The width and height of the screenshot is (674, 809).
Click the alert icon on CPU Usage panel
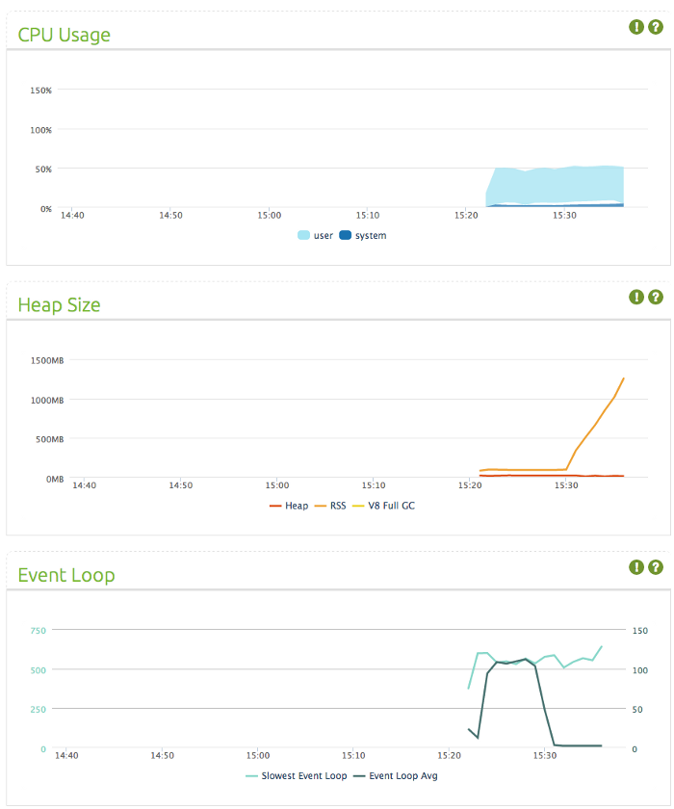tap(635, 27)
